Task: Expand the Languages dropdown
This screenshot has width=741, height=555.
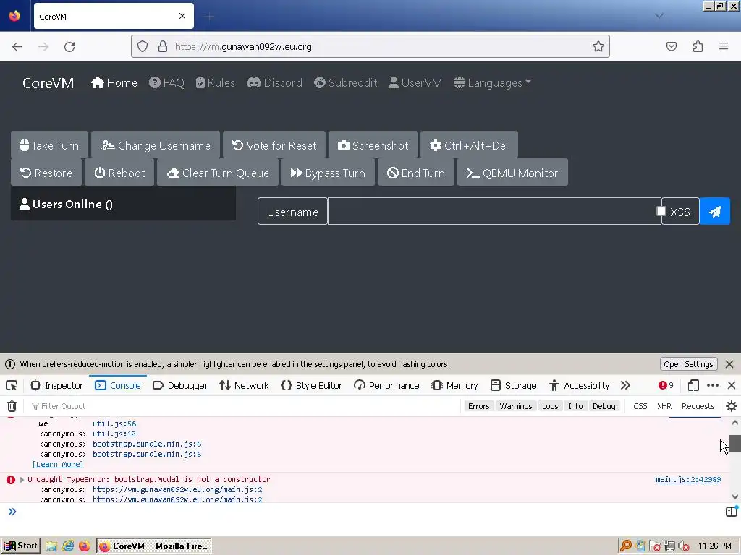Action: [492, 82]
